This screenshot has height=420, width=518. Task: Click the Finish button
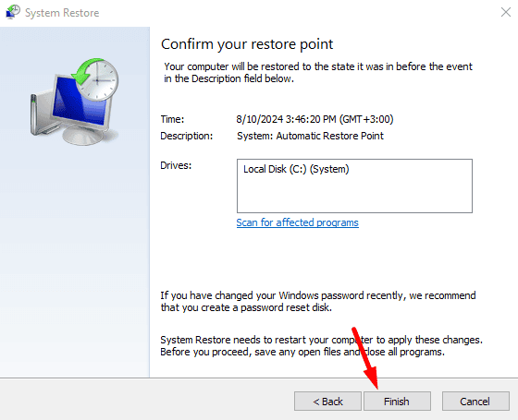397,402
